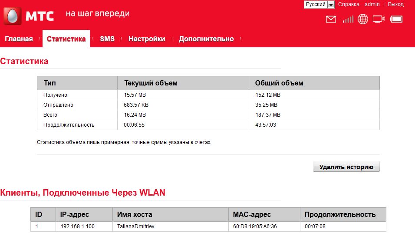Click the Выход logout link

pyautogui.click(x=395, y=4)
